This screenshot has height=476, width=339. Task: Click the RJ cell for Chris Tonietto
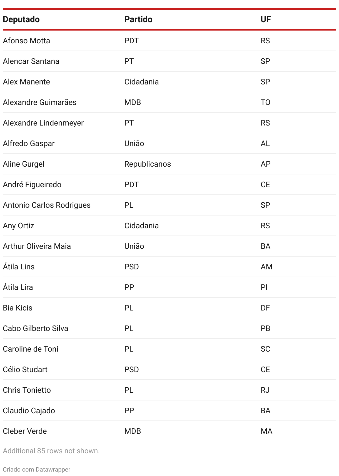pos(265,390)
